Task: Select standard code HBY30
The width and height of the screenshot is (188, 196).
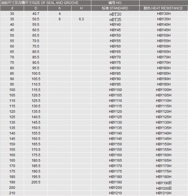Action: 115,14
